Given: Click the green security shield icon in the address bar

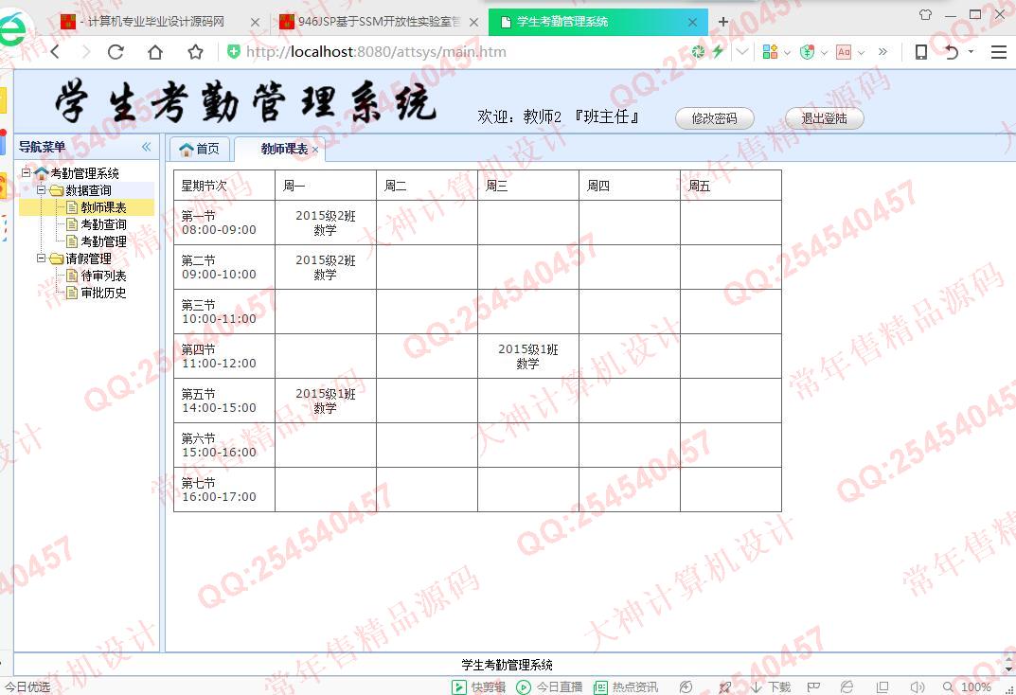Looking at the screenshot, I should (x=234, y=52).
